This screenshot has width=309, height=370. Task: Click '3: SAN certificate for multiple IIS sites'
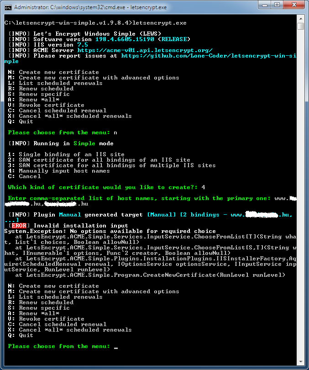tap(112, 165)
